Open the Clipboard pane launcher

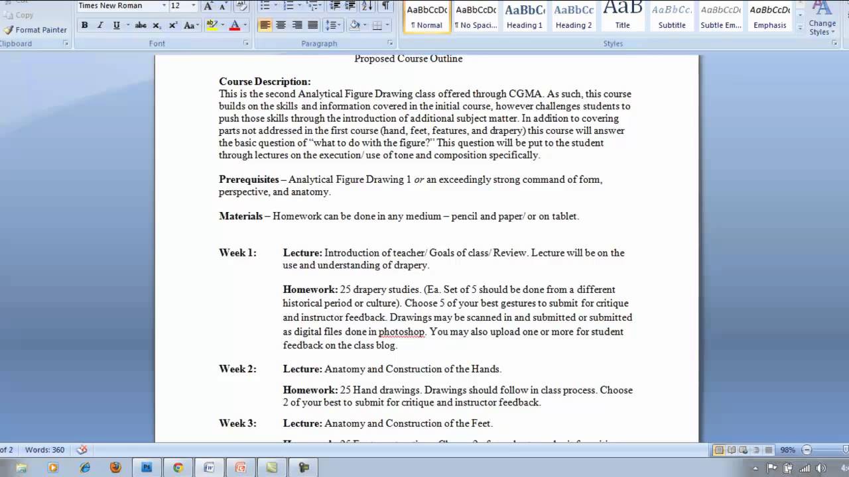point(66,43)
